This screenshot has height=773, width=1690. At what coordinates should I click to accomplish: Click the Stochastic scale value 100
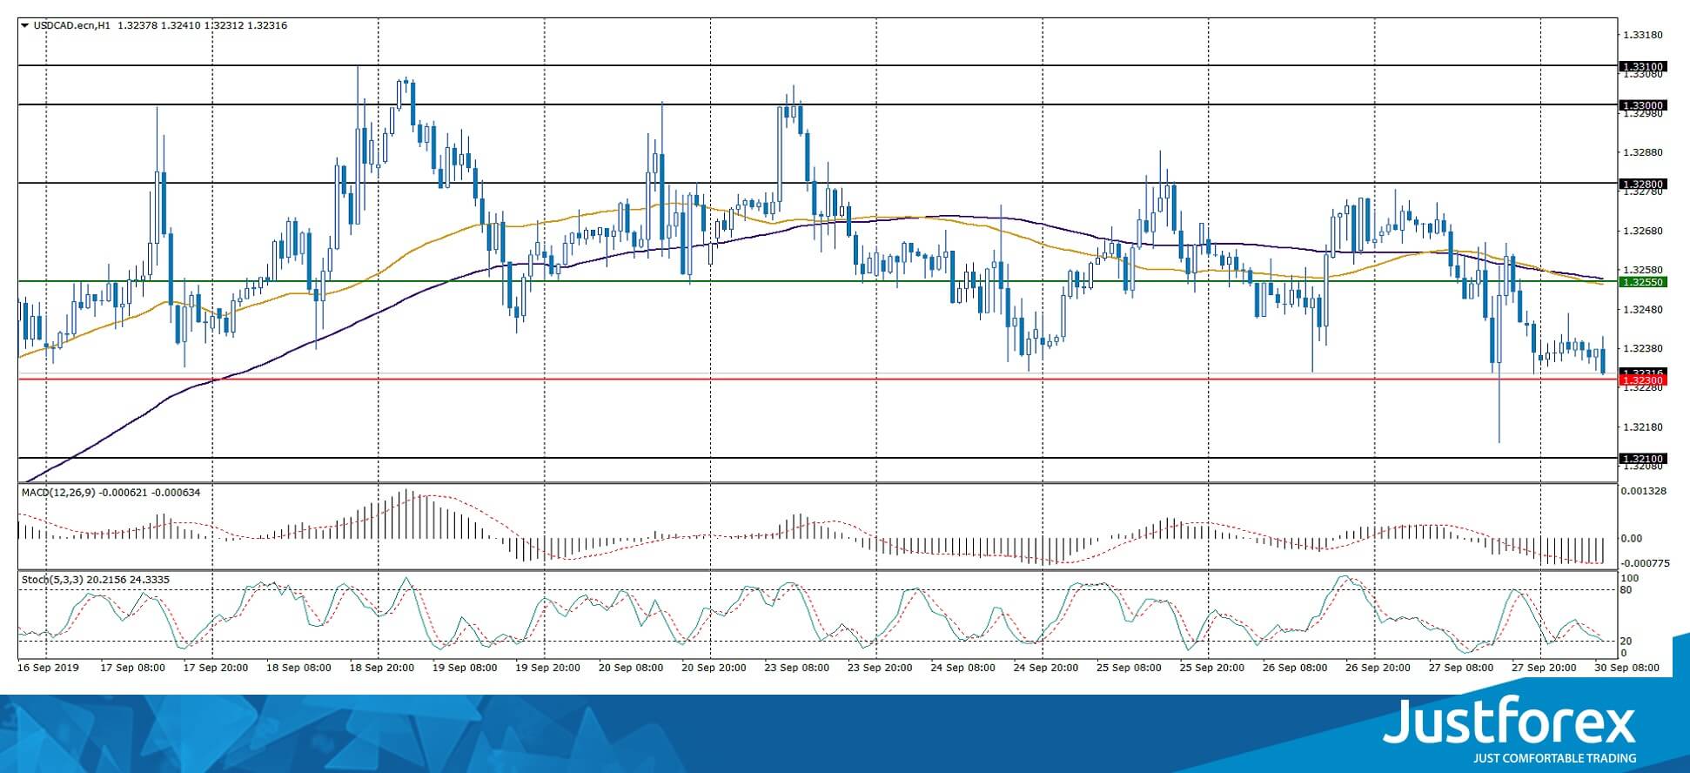click(x=1630, y=578)
